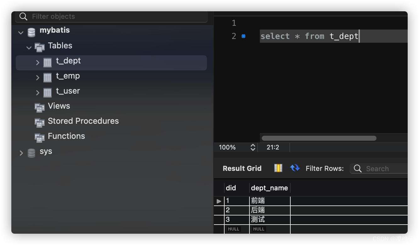
Task: Collapse the mybatis schema
Action: pyautogui.click(x=21, y=32)
